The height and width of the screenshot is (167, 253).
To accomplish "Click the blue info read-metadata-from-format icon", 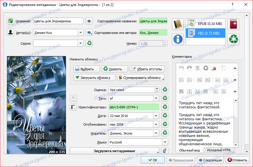I will tap(178, 39).
